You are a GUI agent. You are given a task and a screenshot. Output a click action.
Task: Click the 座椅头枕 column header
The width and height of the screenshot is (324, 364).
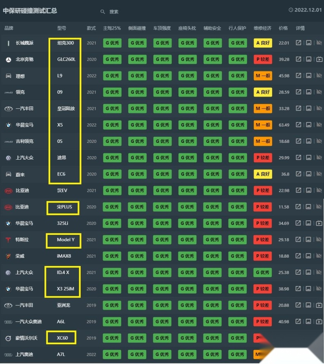click(x=187, y=28)
